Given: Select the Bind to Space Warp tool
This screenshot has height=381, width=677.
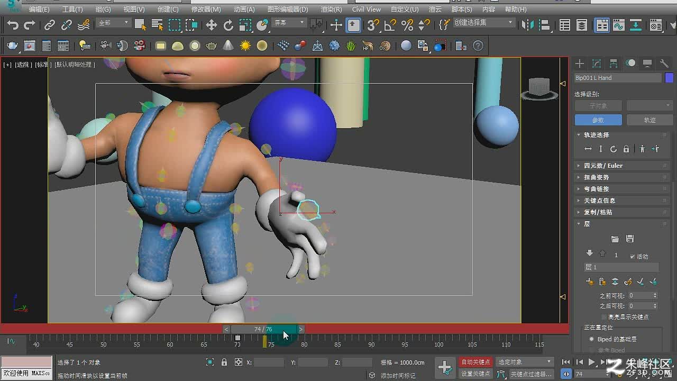Looking at the screenshot, I should coord(84,25).
